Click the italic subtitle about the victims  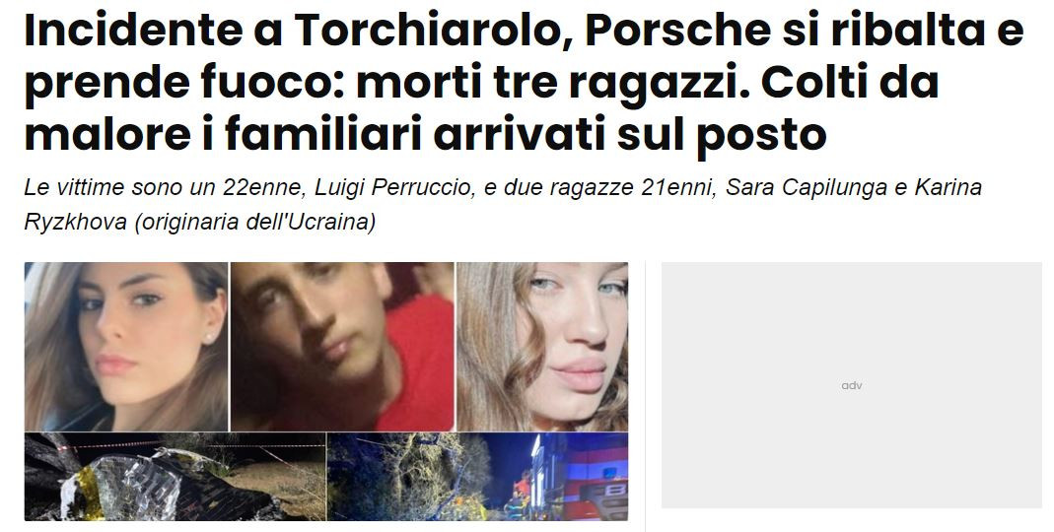tap(503, 204)
